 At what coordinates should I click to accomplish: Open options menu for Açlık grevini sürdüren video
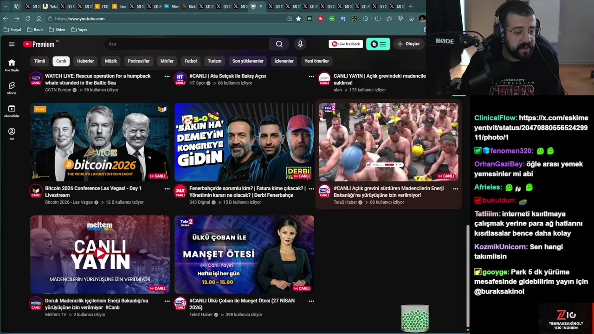tap(456, 189)
